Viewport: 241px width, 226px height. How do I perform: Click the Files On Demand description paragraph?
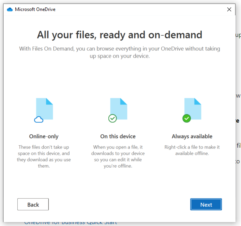tap(120, 52)
